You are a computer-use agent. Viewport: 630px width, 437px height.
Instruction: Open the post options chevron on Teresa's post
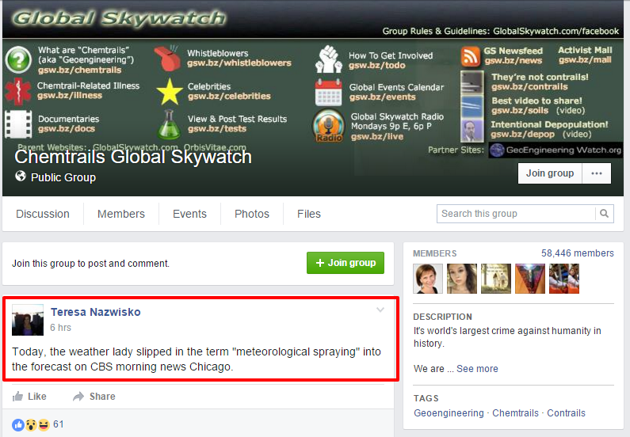pyautogui.click(x=380, y=310)
